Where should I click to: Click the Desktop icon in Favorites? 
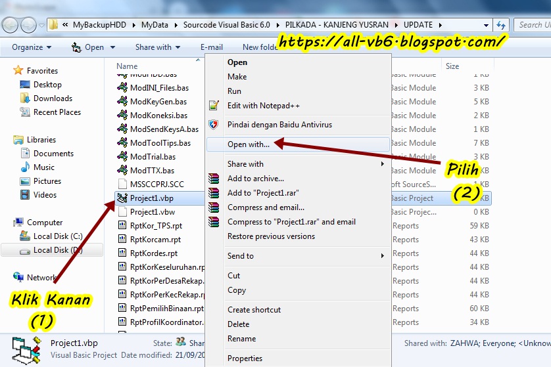pyautogui.click(x=25, y=85)
